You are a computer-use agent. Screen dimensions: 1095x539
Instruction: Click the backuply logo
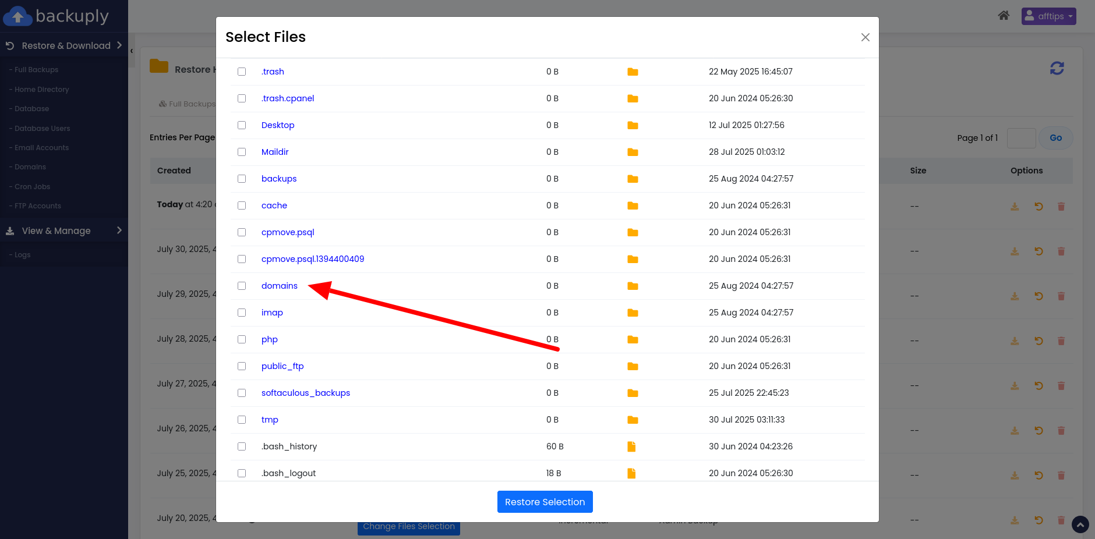pyautogui.click(x=56, y=16)
